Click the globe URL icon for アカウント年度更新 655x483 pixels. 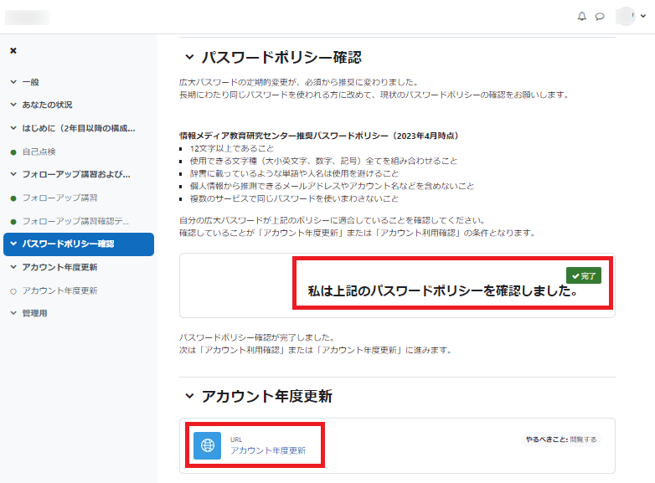[x=208, y=445]
